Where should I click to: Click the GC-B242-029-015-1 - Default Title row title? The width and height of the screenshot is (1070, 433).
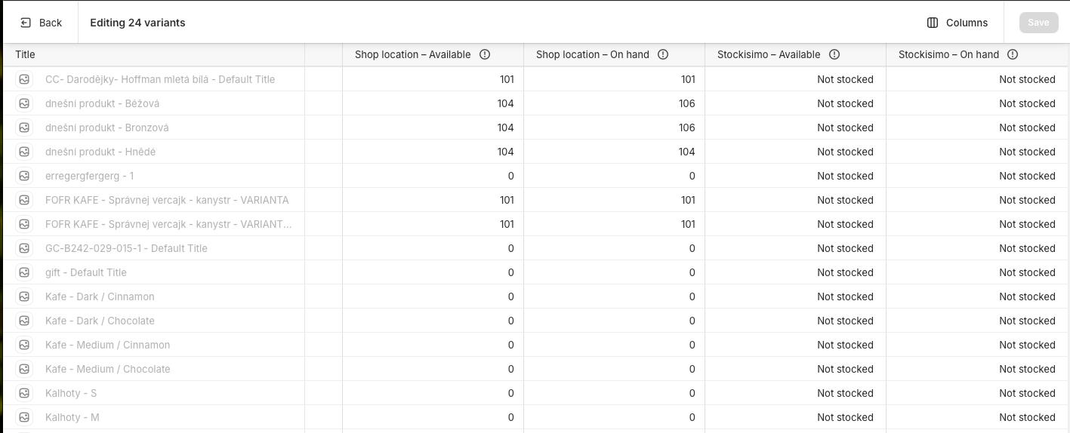click(x=126, y=248)
